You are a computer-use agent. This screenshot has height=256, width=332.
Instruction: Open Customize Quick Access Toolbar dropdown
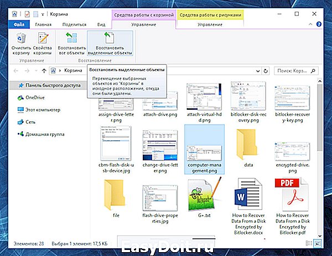click(x=43, y=14)
